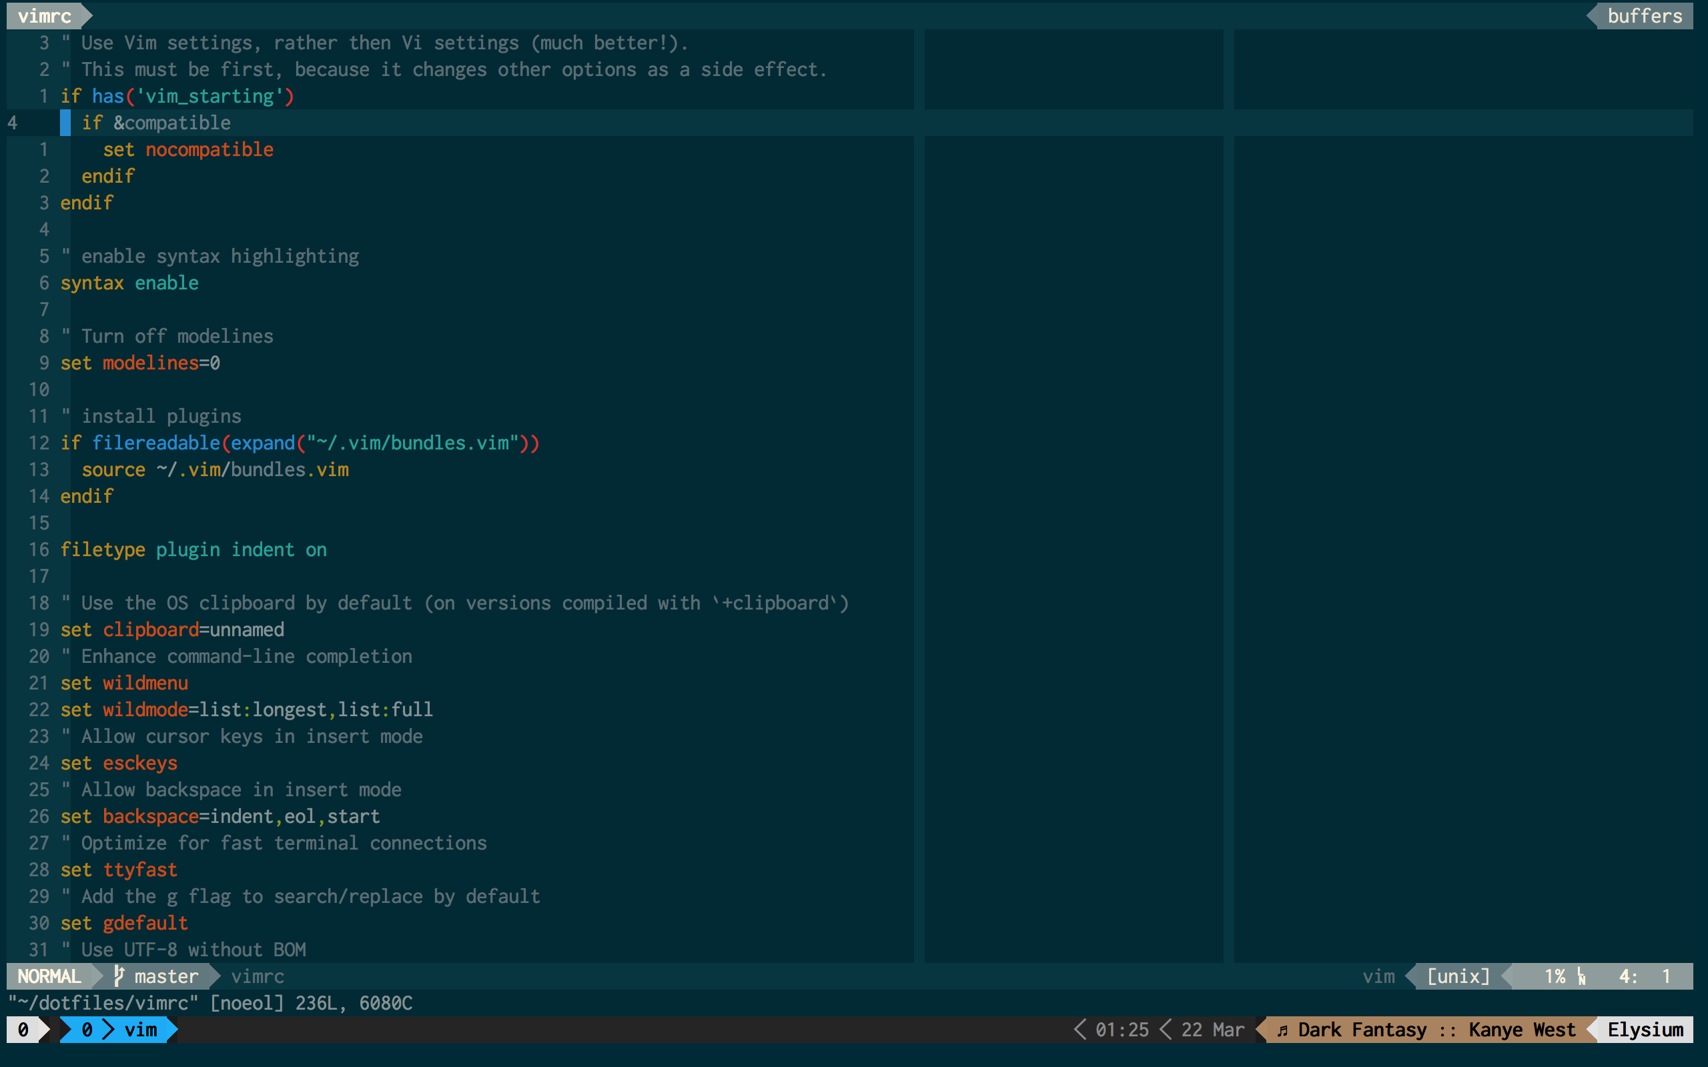Click the chevron between 0 and vim
Screen dimensions: 1708x1067
[x=108, y=1030]
